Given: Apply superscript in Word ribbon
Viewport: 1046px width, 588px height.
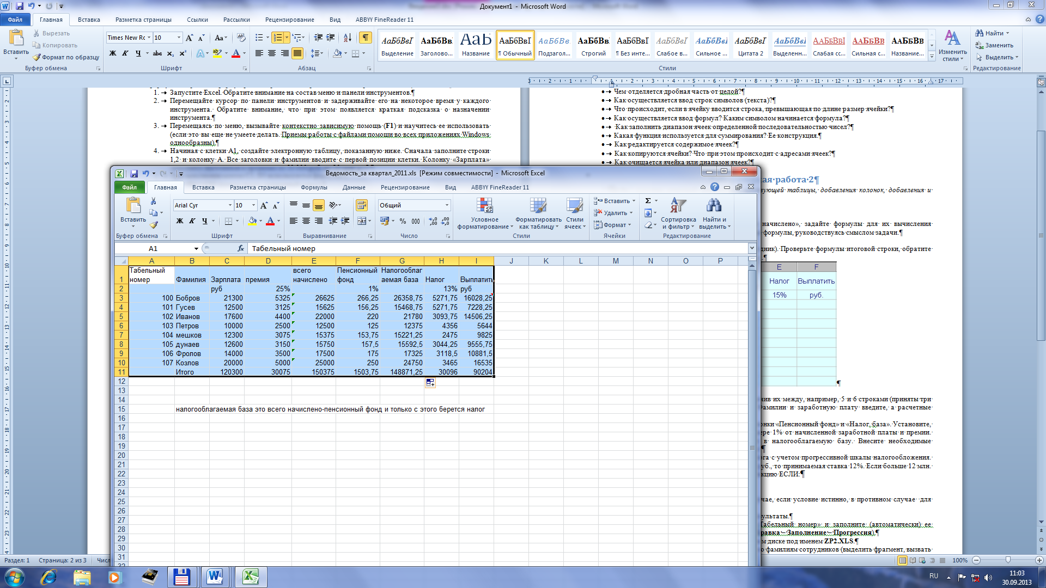Looking at the screenshot, I should point(183,53).
